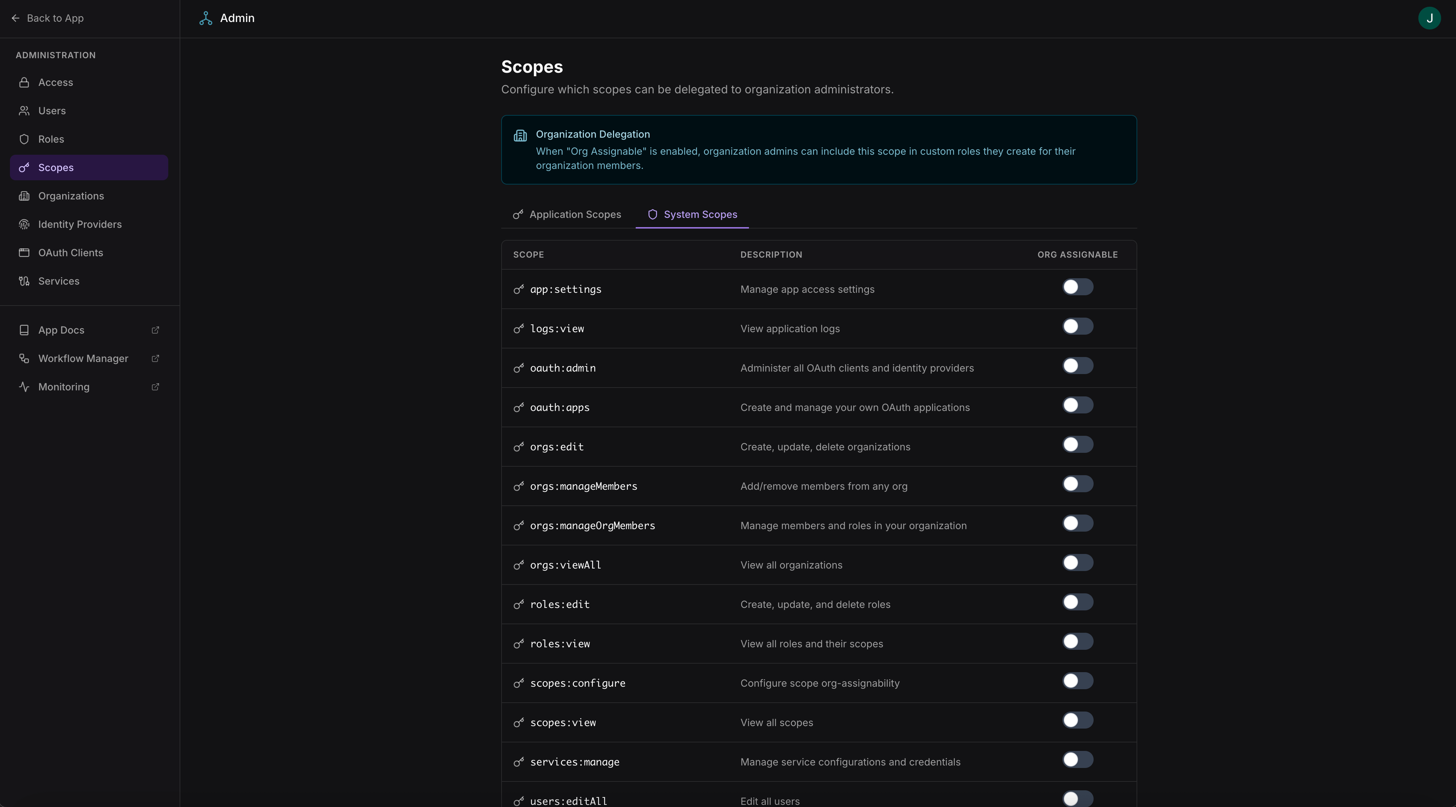Screen dimensions: 1456x807
Task: Turn on Org Assignable for oauth:admin
Action: pos(1077,366)
